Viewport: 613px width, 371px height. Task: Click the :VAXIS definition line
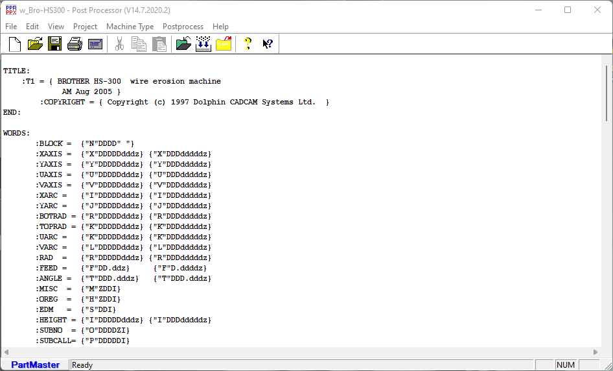(x=124, y=185)
